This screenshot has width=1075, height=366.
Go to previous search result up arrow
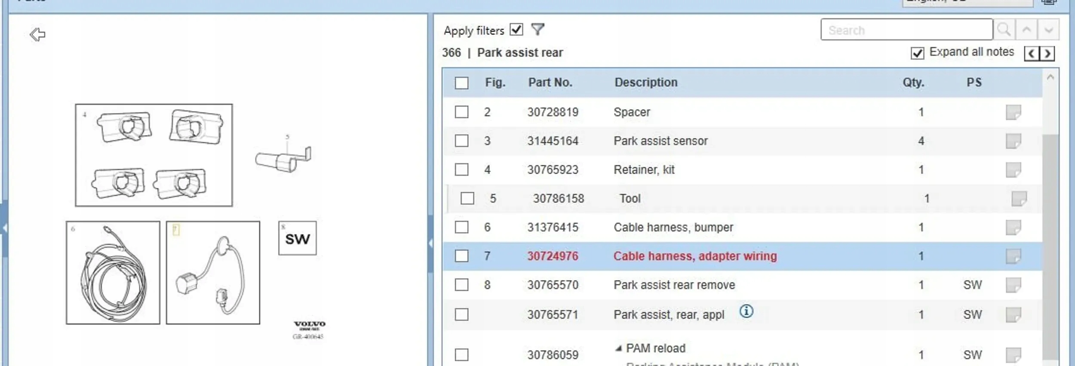coord(1026,30)
